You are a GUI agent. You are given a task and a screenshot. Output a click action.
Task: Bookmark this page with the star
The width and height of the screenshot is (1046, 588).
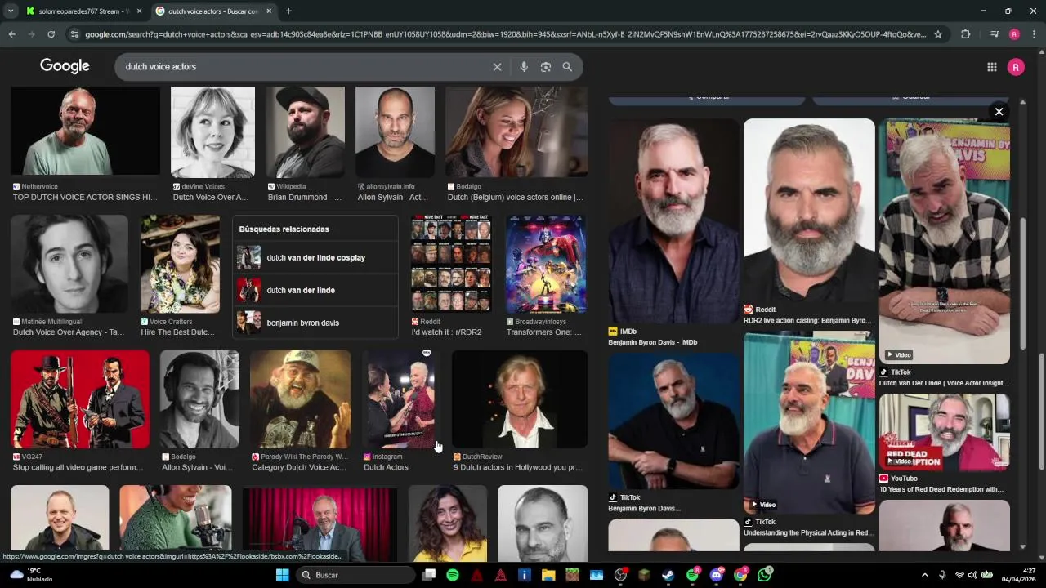pos(938,34)
